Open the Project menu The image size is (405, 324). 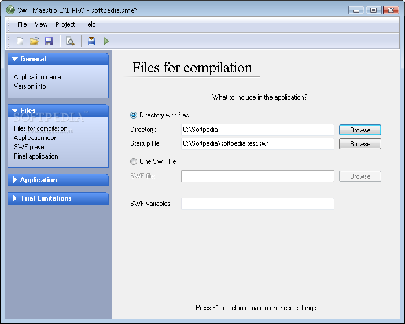65,24
